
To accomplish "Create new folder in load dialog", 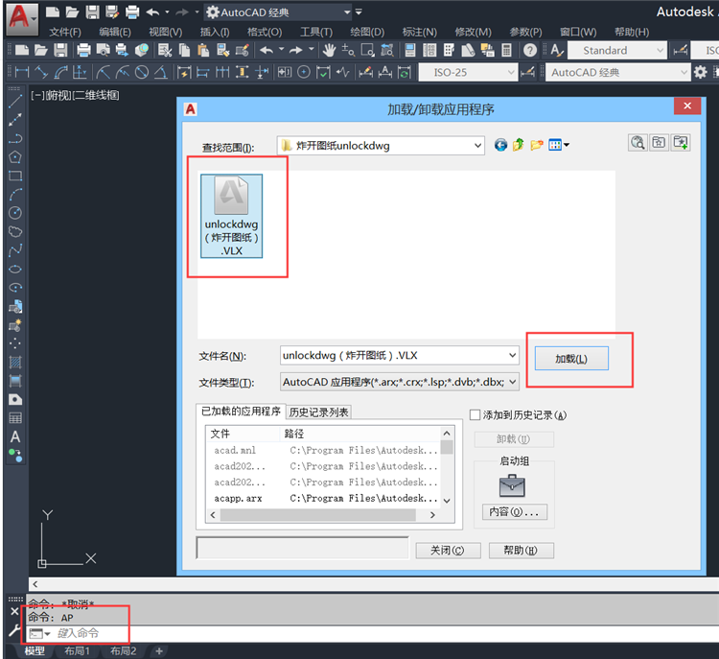I will (536, 145).
